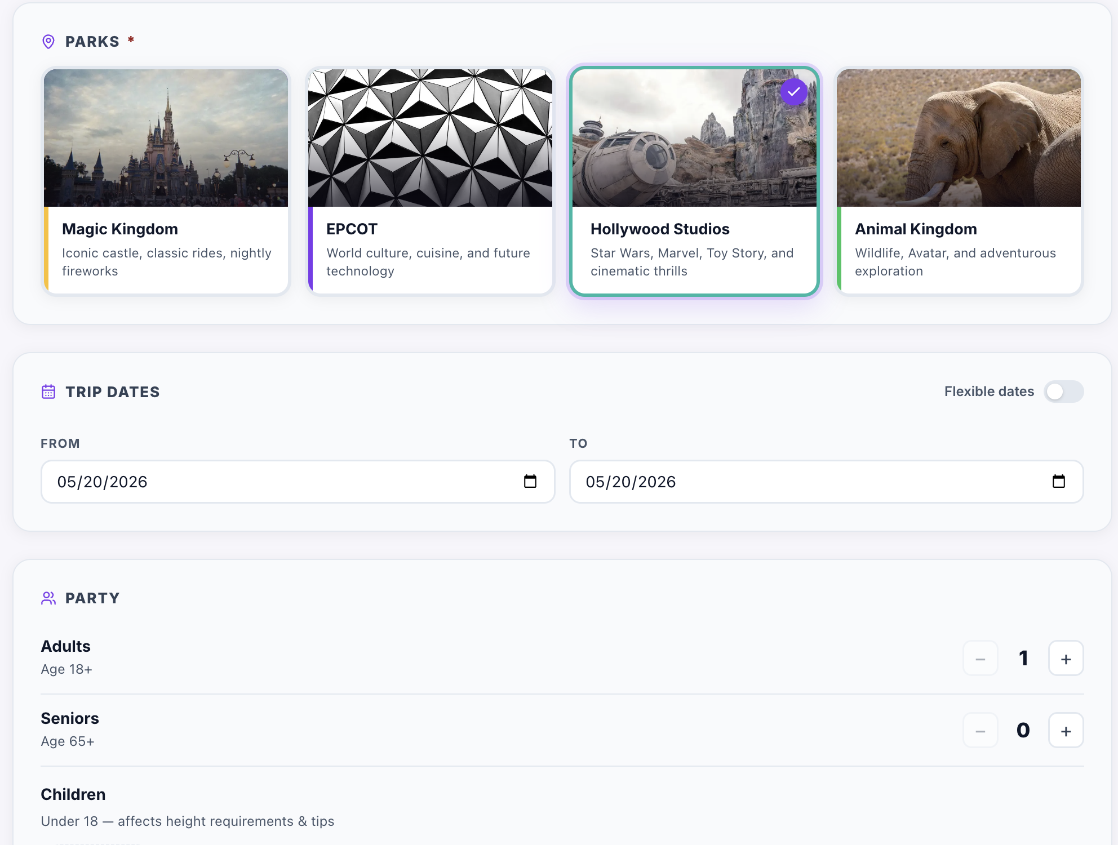Image resolution: width=1118 pixels, height=845 pixels.
Task: Open the FROM date calendar picker
Action: tap(530, 481)
